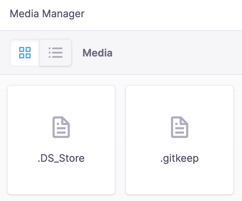Image resolution: width=242 pixels, height=201 pixels.
Task: Switch to grid view
Action: (25, 53)
